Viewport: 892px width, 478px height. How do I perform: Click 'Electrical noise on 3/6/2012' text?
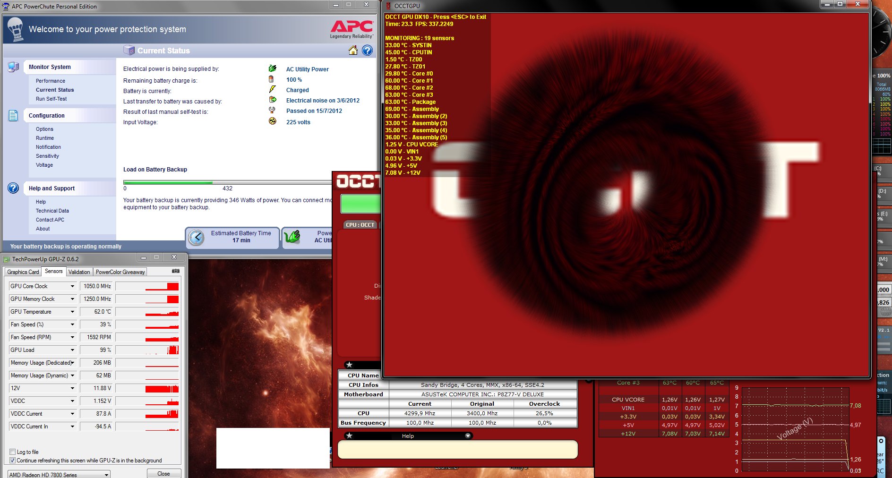tap(323, 101)
